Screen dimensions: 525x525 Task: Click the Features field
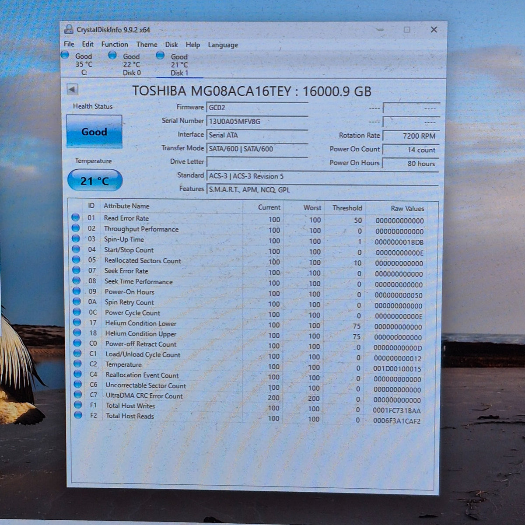[322, 190]
